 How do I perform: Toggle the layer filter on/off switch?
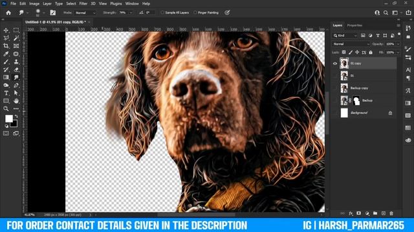pos(399,34)
